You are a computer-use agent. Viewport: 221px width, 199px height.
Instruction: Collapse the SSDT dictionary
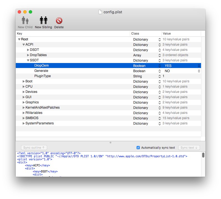(x=28, y=61)
